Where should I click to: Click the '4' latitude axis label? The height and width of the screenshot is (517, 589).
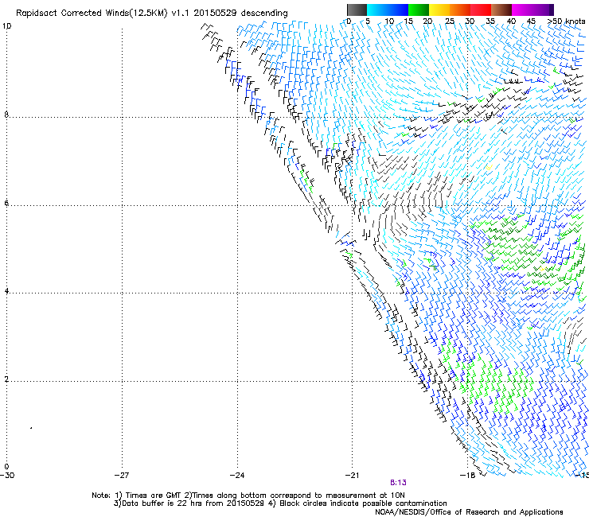pos(6,291)
